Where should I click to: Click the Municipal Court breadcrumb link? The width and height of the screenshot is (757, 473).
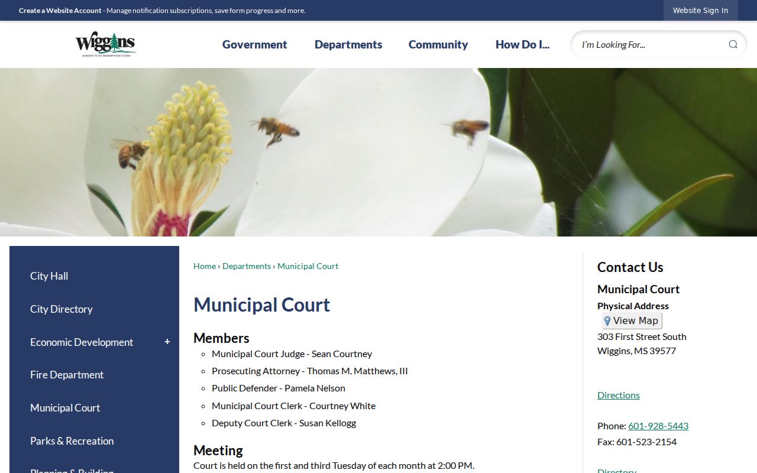coord(308,266)
